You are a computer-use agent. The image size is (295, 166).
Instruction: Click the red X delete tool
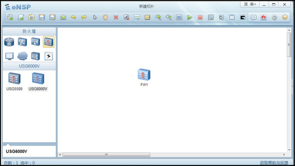point(116,17)
